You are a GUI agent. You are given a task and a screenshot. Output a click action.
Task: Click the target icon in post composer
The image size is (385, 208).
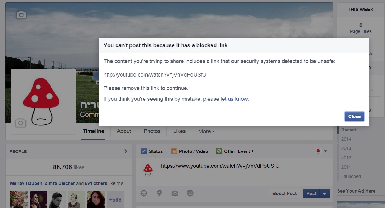(144, 193)
